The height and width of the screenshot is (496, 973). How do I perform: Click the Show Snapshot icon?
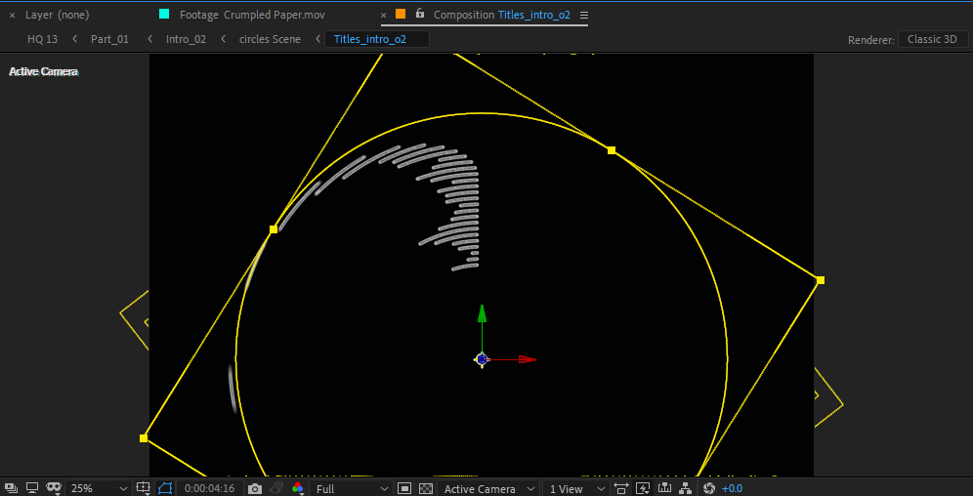pyautogui.click(x=276, y=488)
